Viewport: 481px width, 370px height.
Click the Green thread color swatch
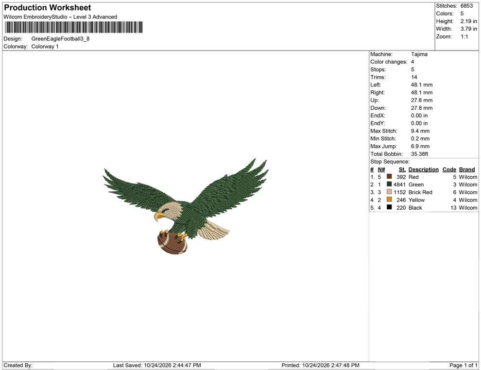pyautogui.click(x=389, y=184)
